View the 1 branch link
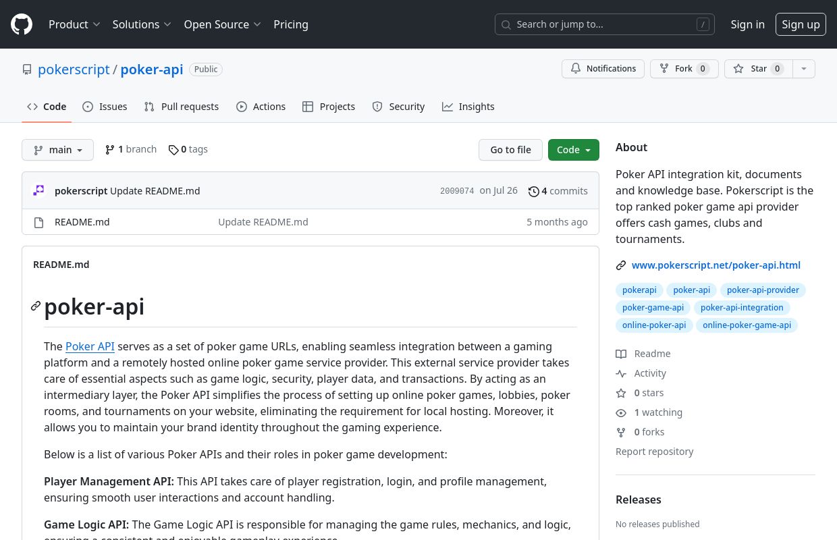Image resolution: width=837 pixels, height=540 pixels. [131, 150]
